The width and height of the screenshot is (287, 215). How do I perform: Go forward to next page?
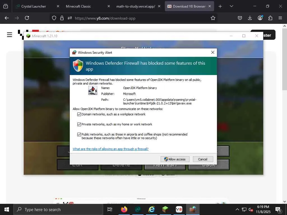pos(17,18)
